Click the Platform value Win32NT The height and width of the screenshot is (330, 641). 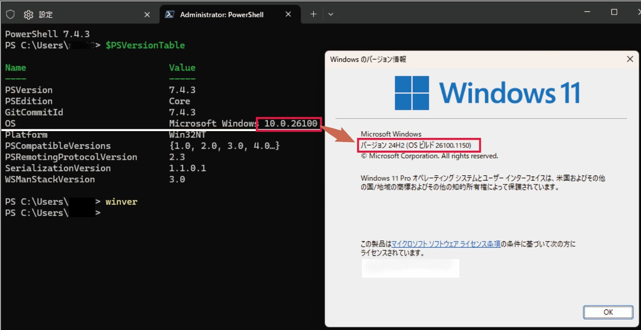tap(188, 135)
